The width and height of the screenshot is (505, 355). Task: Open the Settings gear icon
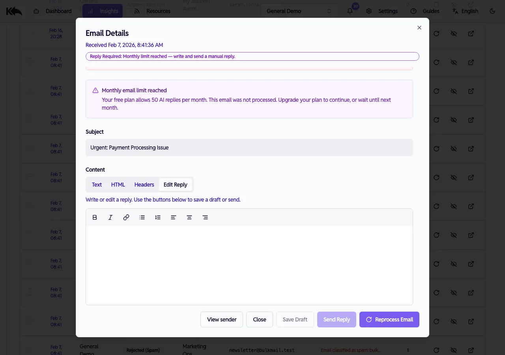tap(369, 11)
